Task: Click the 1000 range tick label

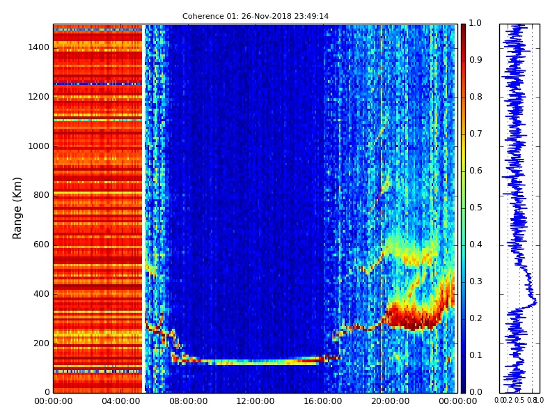Action: click(39, 146)
